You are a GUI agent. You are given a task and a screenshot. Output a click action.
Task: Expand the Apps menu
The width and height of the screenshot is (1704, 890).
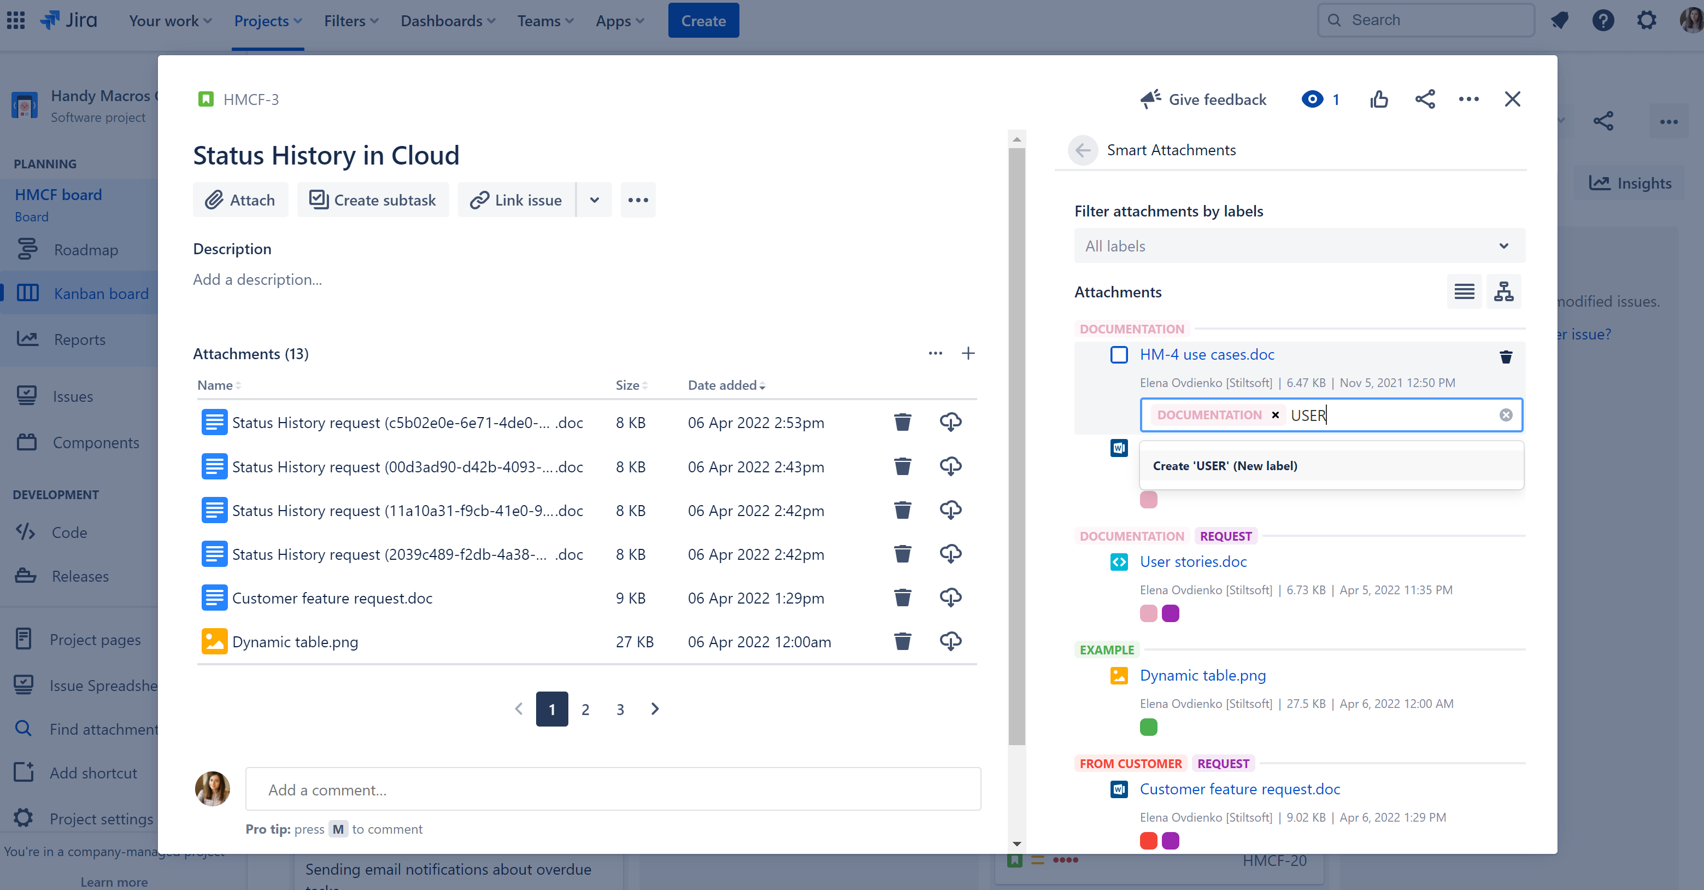[620, 21]
